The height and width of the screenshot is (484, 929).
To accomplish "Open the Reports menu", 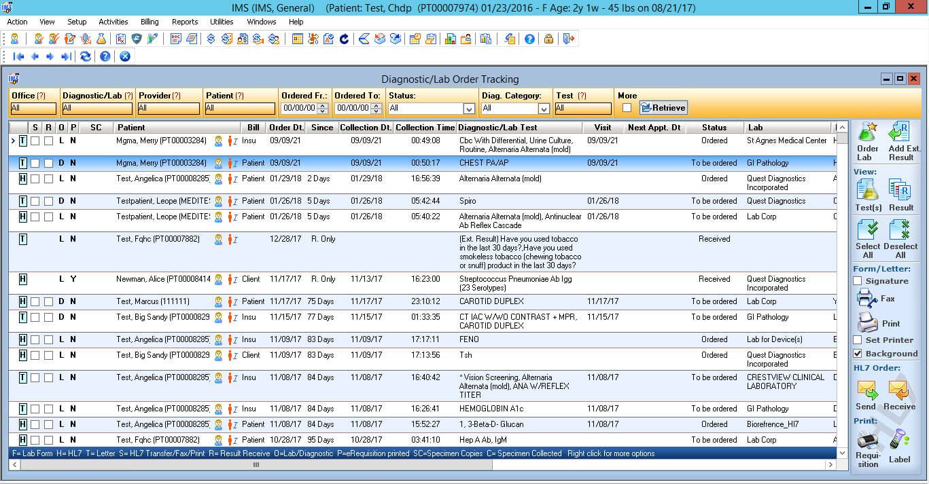I will [185, 22].
